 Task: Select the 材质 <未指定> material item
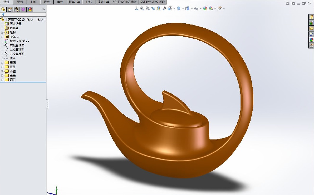(20, 41)
